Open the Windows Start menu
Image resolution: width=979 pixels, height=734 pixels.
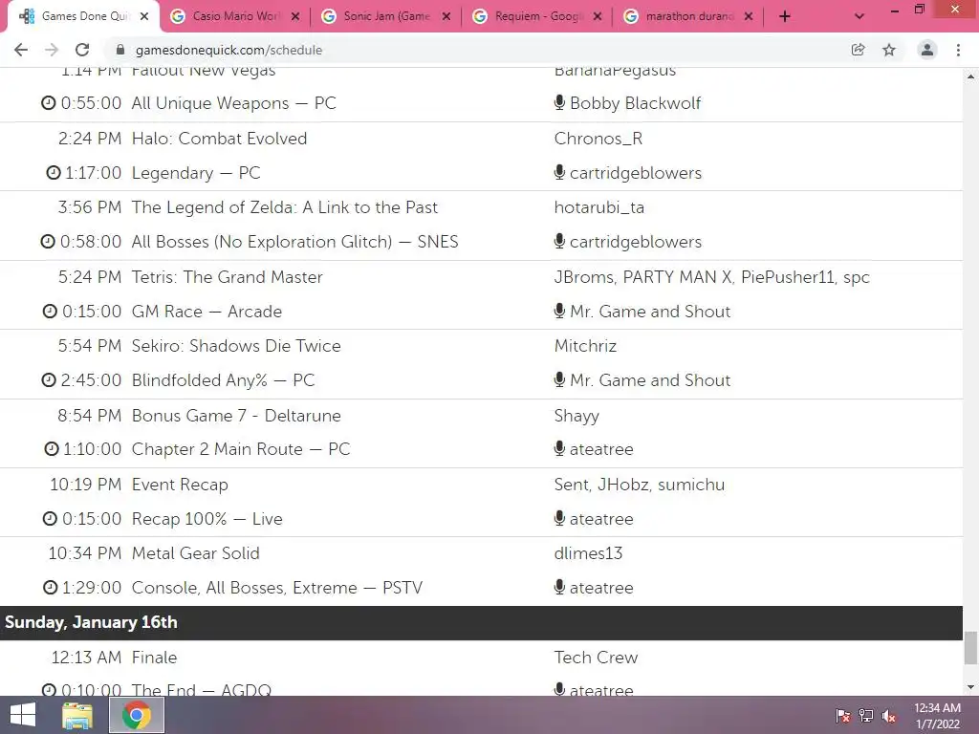point(23,715)
